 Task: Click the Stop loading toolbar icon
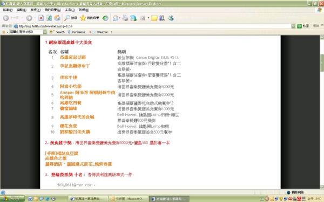pos(41,18)
